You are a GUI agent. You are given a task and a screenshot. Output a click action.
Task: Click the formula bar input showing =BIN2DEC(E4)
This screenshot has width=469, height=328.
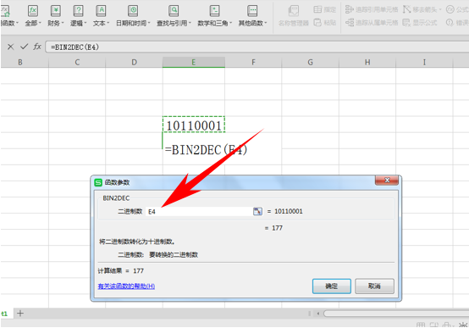[x=257, y=47]
